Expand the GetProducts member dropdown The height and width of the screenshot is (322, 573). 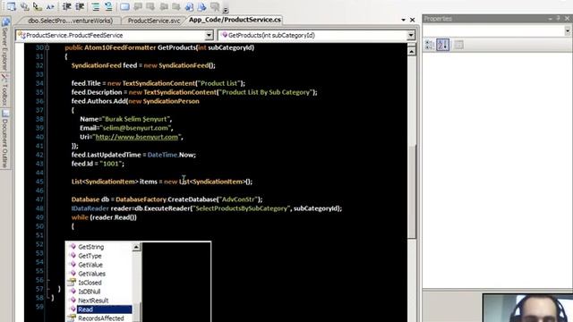pyautogui.click(x=411, y=35)
